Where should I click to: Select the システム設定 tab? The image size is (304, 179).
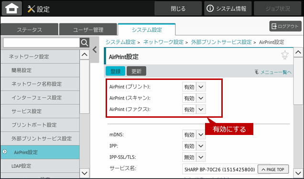coord(147,30)
